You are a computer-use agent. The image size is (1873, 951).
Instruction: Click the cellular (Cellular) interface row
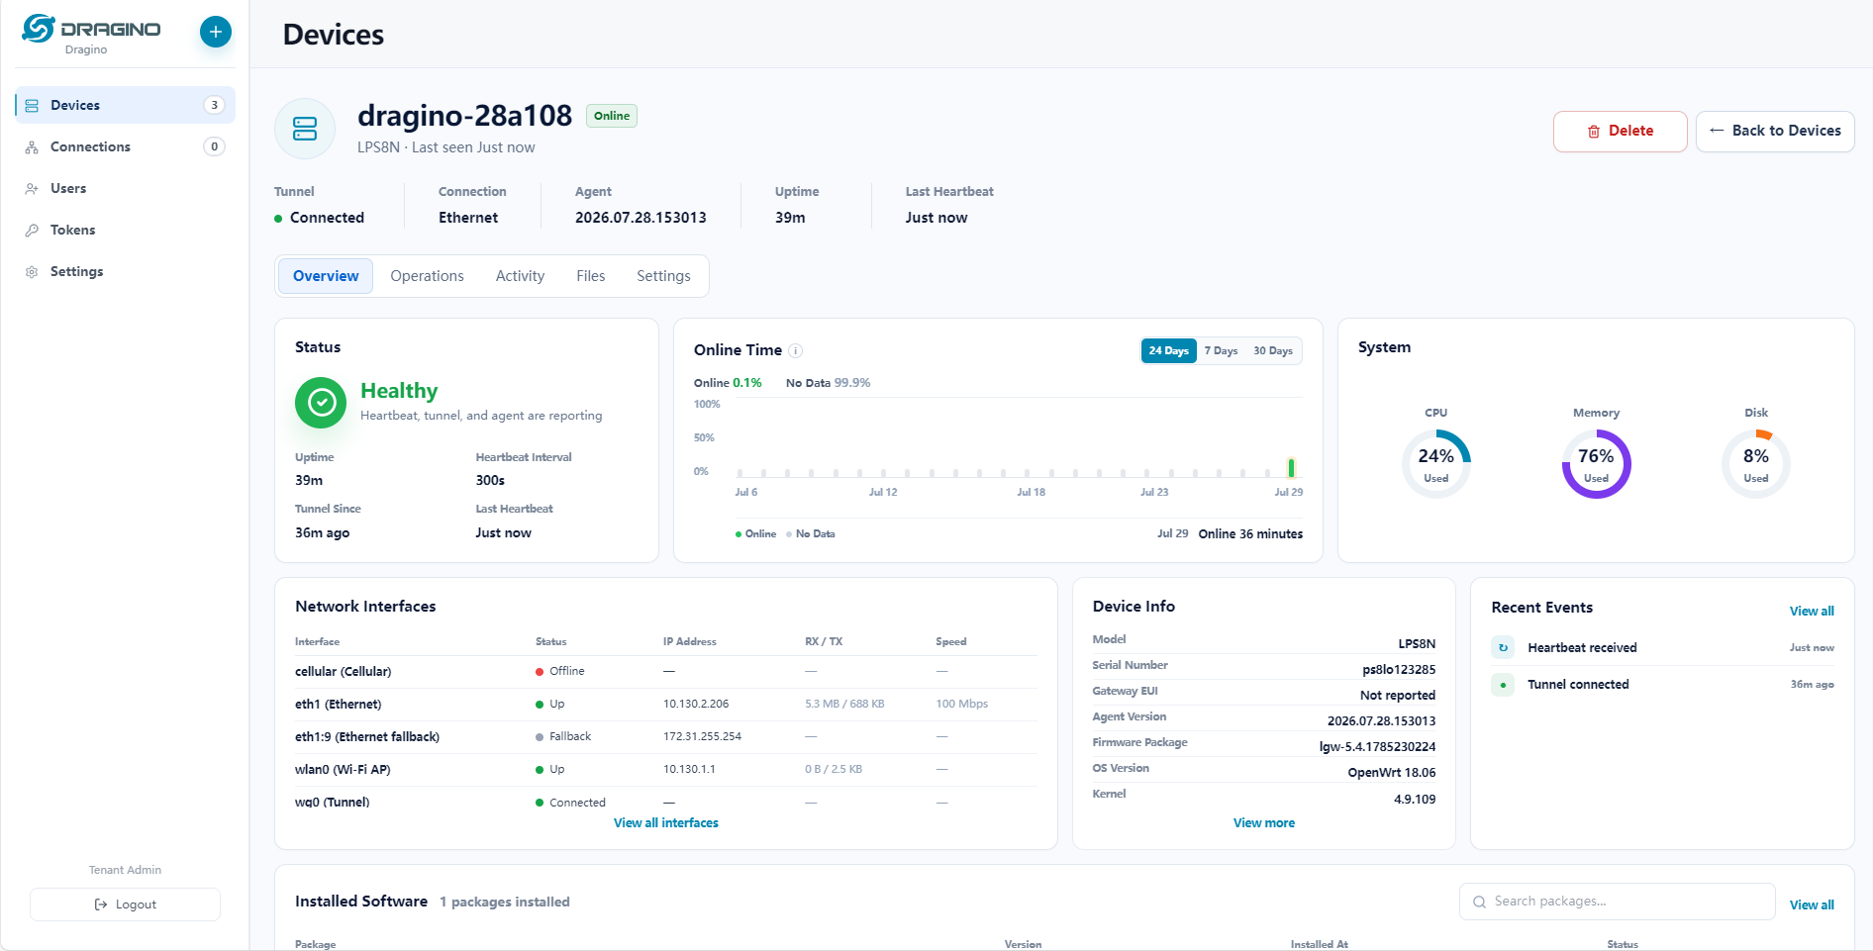click(666, 671)
